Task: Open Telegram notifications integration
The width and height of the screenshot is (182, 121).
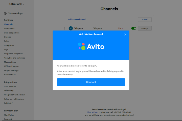Action: [x=14, y=99]
